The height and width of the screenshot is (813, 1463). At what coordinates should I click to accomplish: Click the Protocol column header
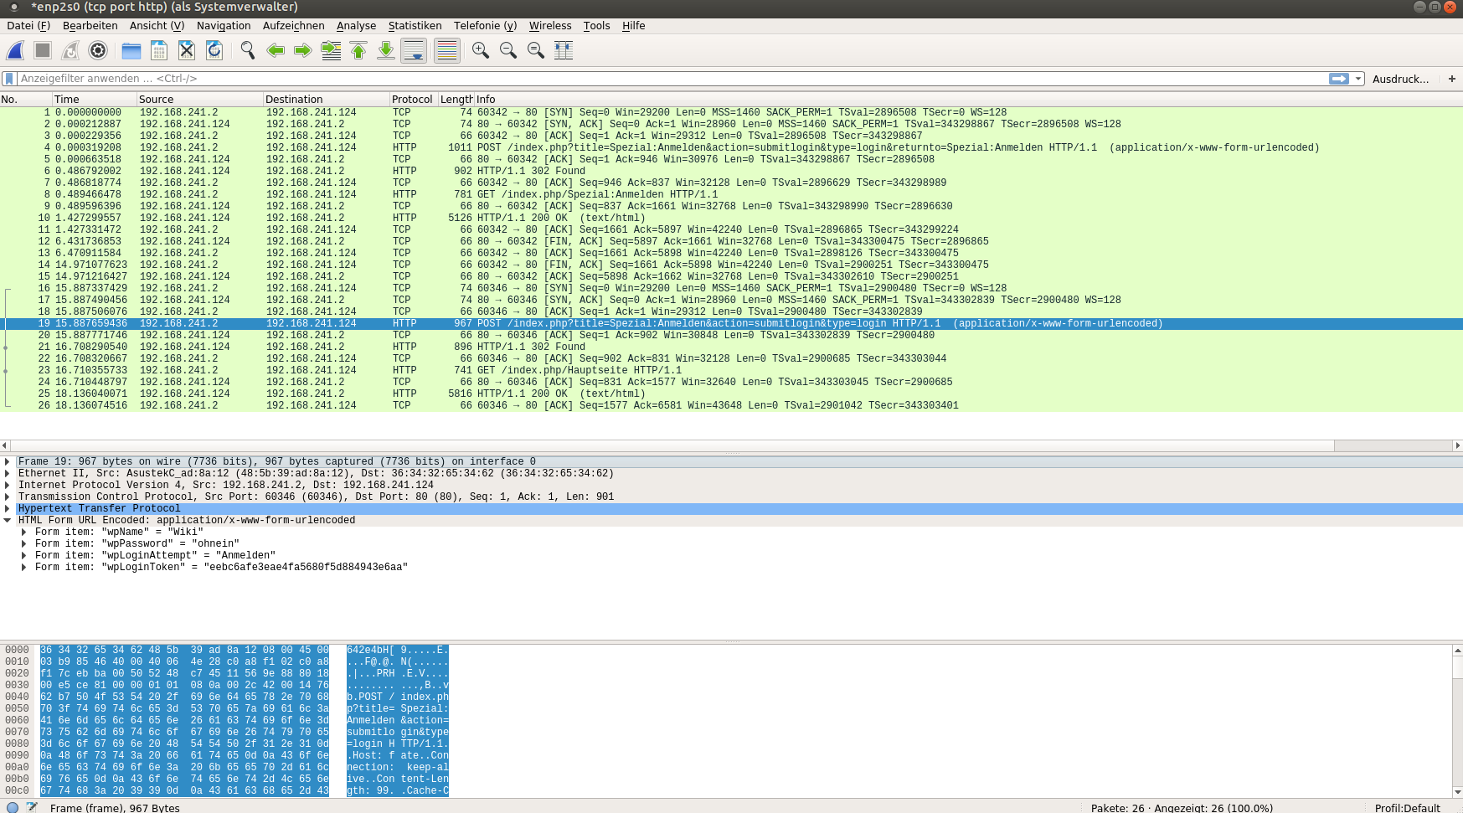click(412, 99)
